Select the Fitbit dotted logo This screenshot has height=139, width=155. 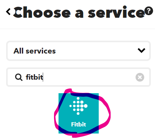tap(78, 106)
